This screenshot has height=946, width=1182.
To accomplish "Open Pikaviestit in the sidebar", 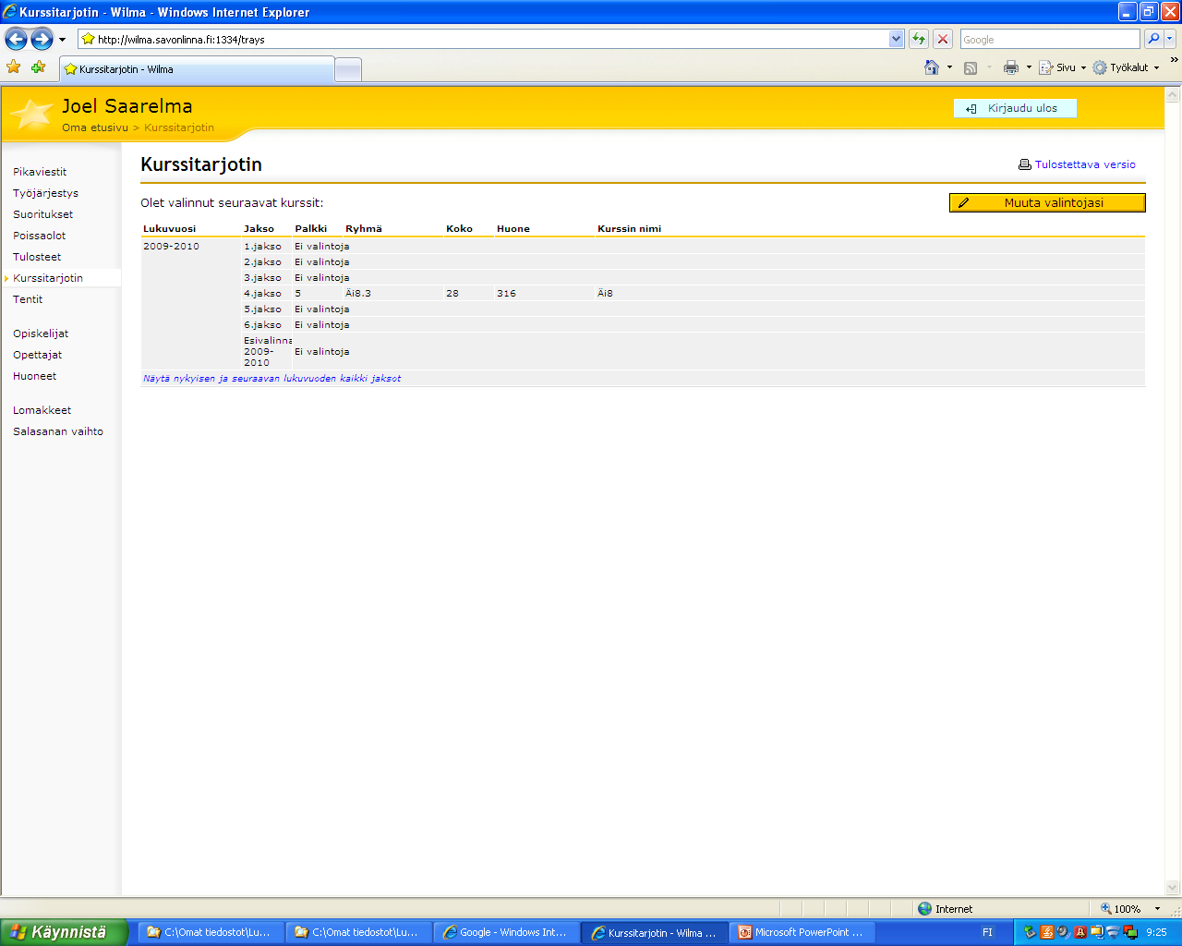I will 40,172.
